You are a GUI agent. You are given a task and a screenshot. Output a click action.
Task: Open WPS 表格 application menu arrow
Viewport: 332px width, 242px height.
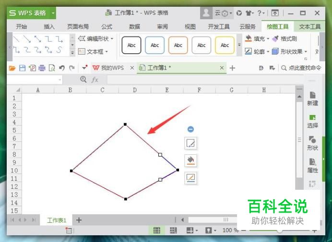(53, 13)
